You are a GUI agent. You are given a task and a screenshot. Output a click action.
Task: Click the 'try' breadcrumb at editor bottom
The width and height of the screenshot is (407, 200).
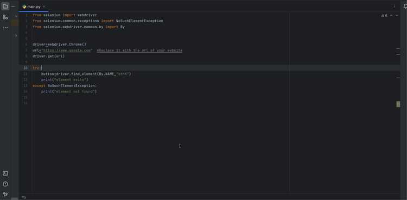(x=24, y=197)
